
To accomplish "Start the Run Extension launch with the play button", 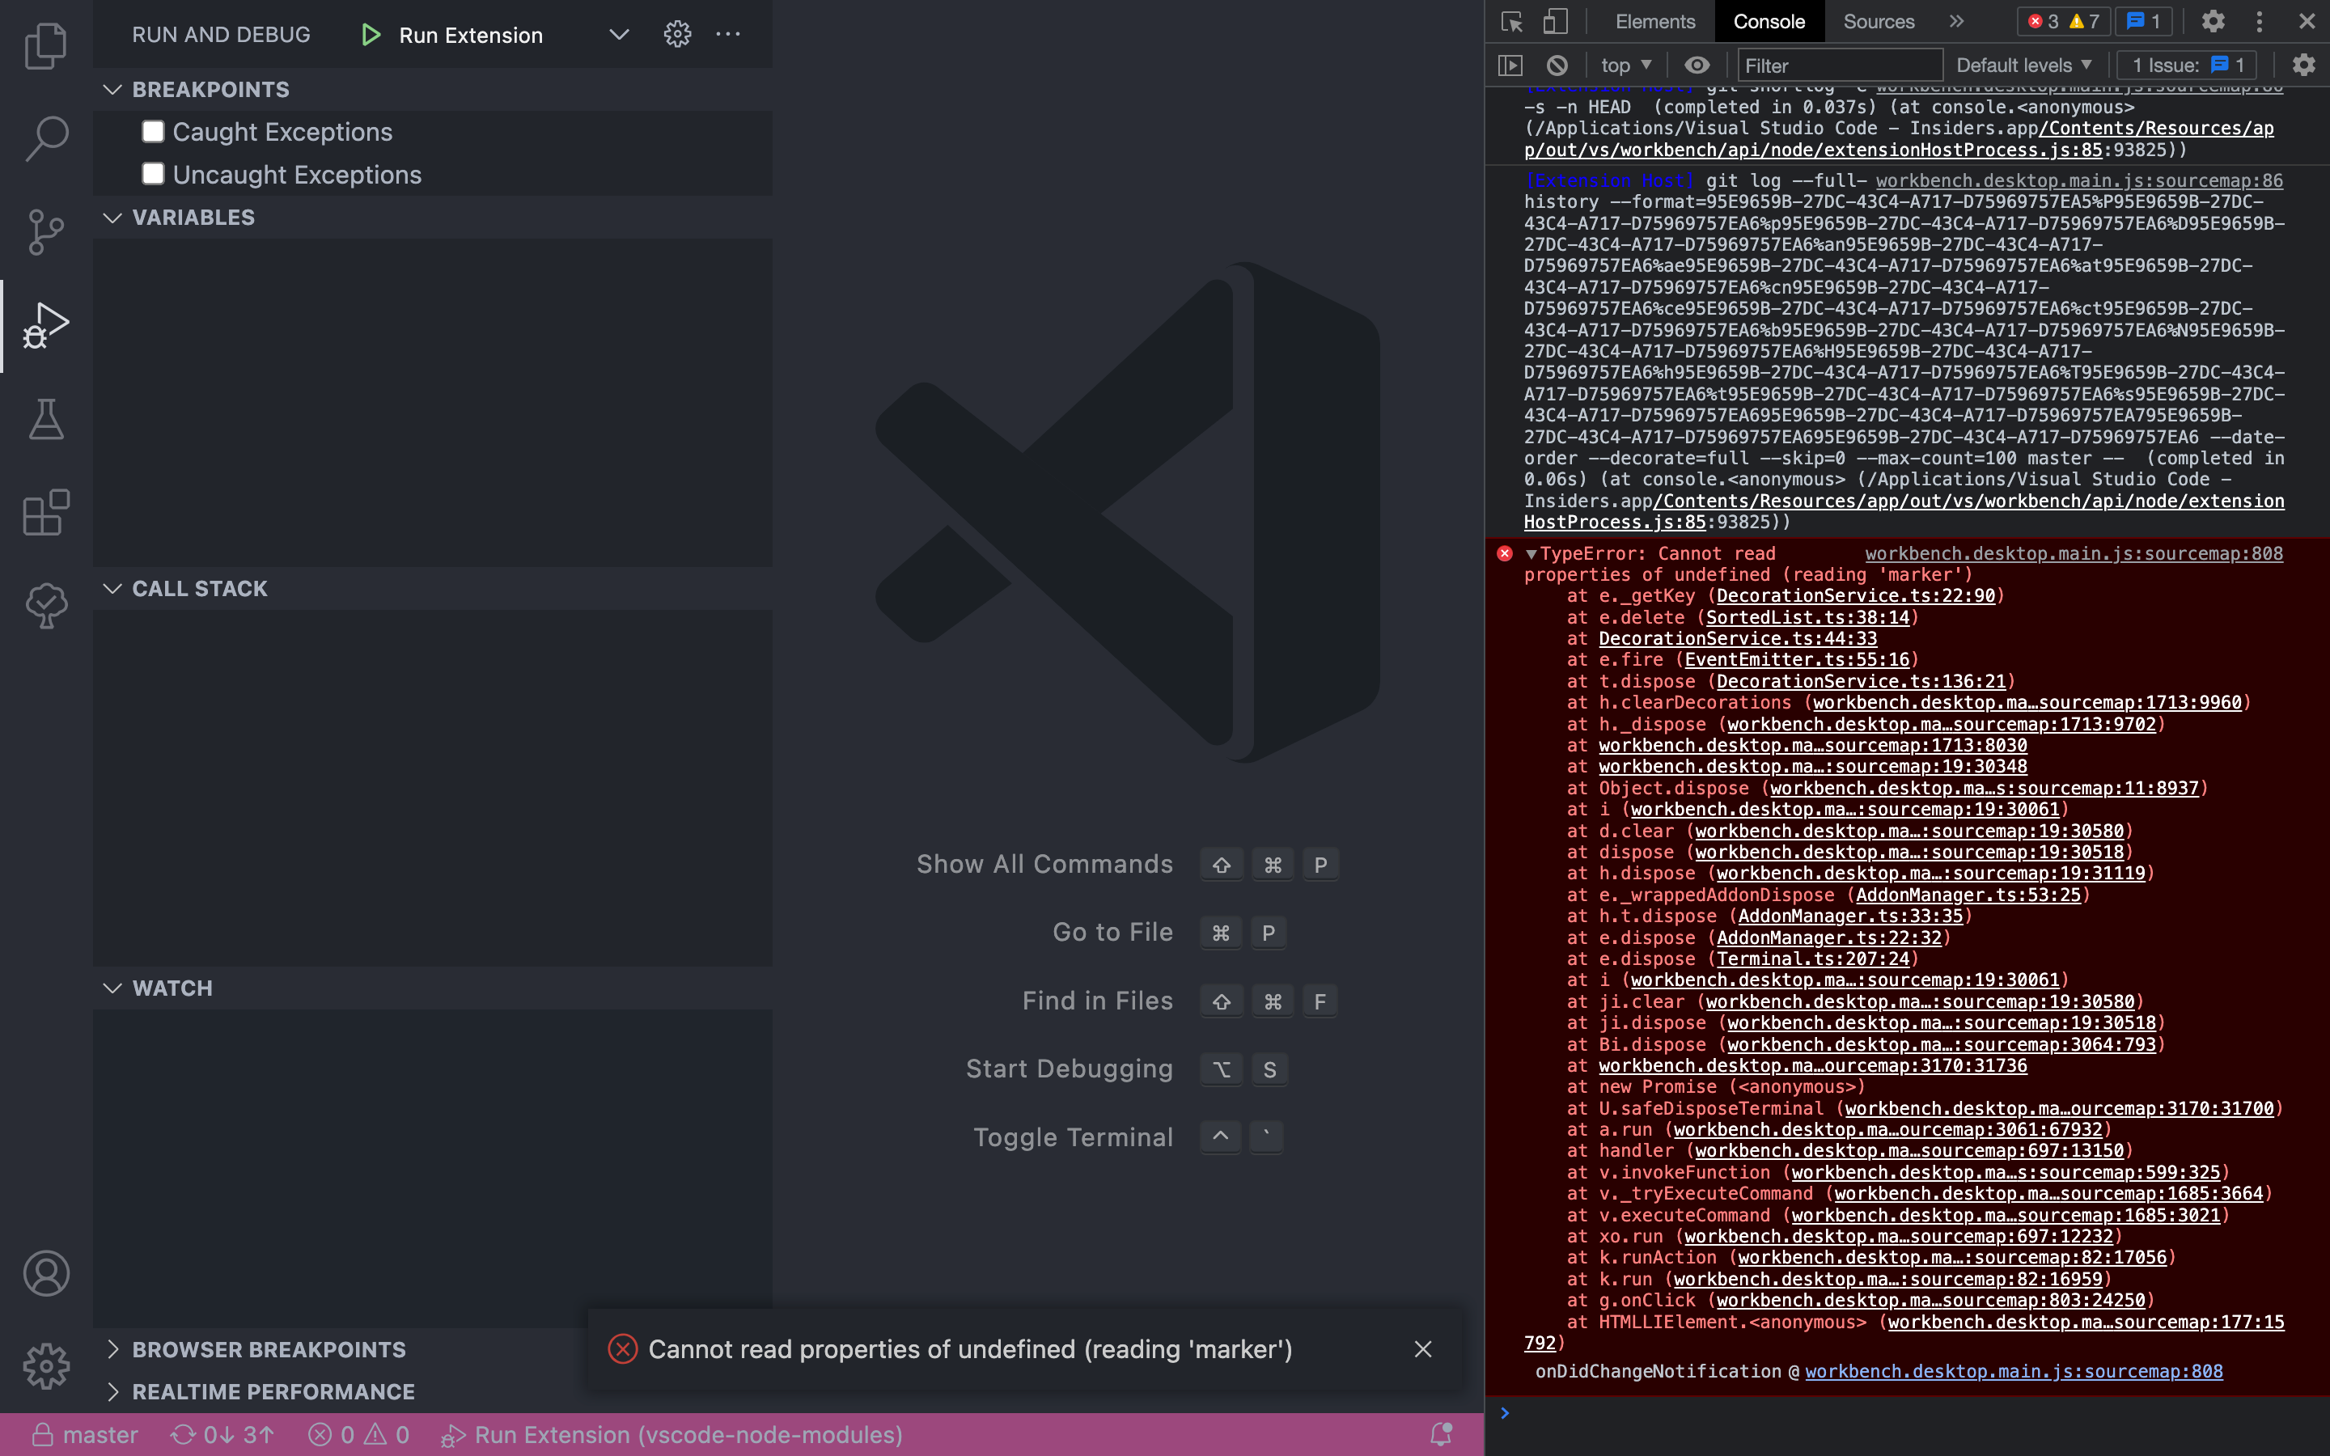I will (x=371, y=34).
